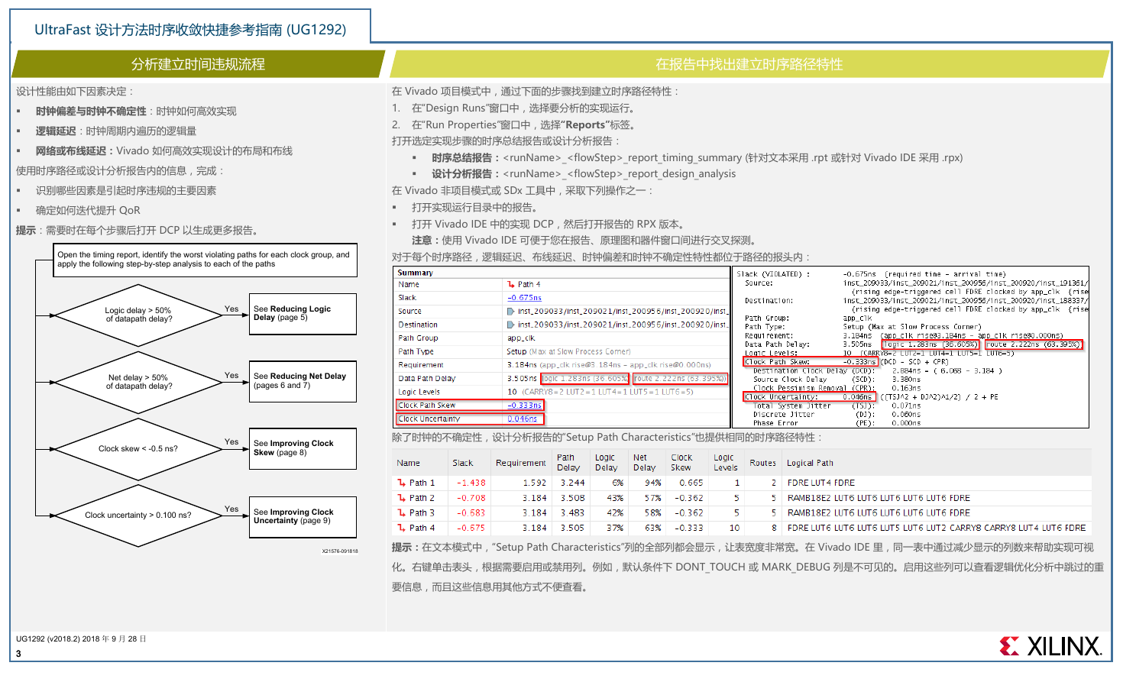Click the Path 1 row icon

click(x=401, y=483)
